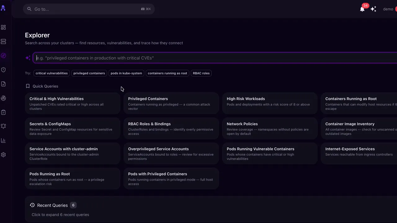Open the bar chart icon in sidebar
Image resolution: width=397 pixels, height=223 pixels.
coord(3,141)
